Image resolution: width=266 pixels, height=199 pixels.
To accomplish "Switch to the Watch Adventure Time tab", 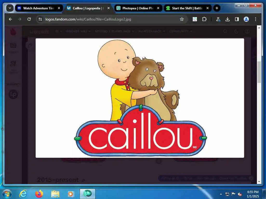I will 39,8.
